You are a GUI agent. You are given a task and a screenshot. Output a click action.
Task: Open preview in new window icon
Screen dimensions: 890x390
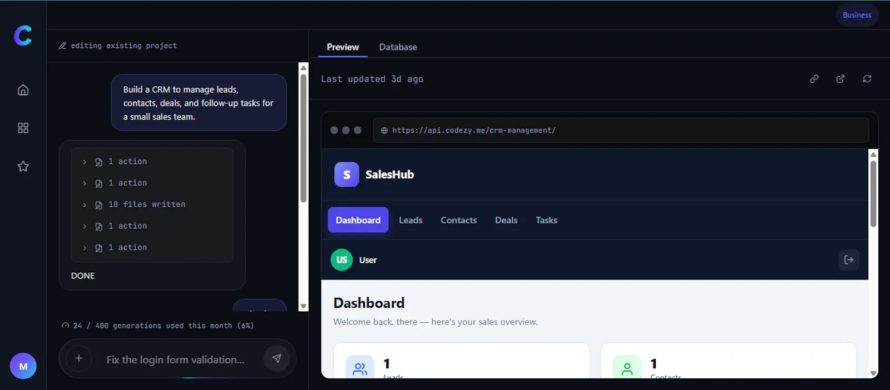click(840, 79)
